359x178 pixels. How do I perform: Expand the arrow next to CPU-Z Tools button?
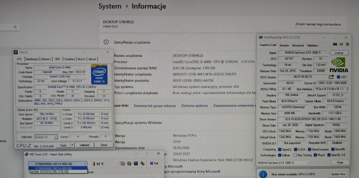(x=73, y=145)
